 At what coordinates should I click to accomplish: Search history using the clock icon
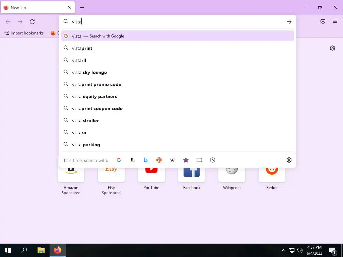pos(213,160)
